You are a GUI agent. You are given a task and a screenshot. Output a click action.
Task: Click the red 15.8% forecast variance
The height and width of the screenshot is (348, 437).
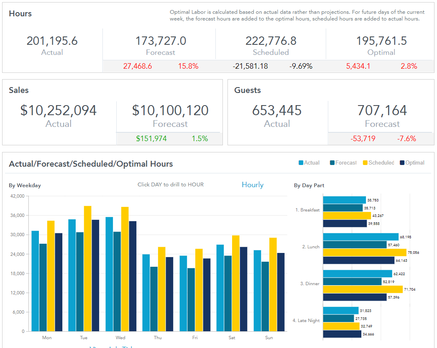pyautogui.click(x=188, y=66)
